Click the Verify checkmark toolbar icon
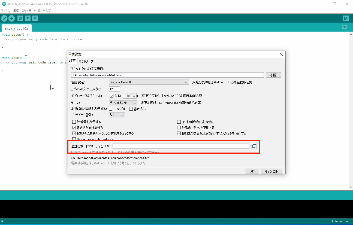The image size is (353, 225). (4, 18)
